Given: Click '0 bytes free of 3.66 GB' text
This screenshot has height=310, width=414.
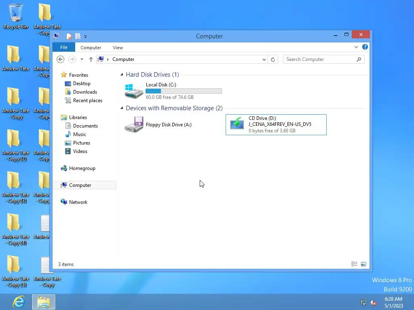Looking at the screenshot, I should coord(272,131).
